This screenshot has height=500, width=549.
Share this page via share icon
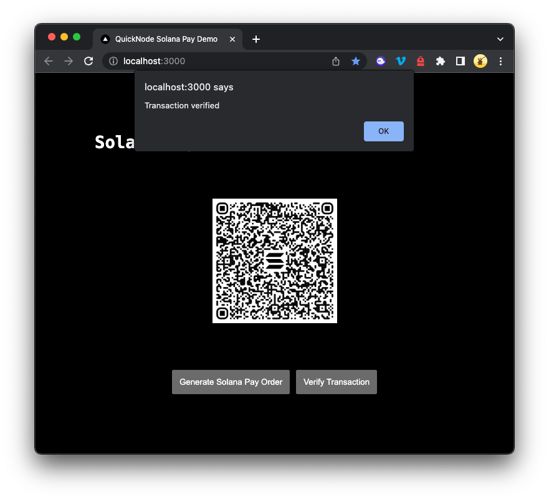(336, 61)
